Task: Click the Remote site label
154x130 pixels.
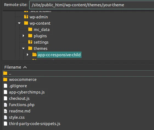Action: (16, 5)
